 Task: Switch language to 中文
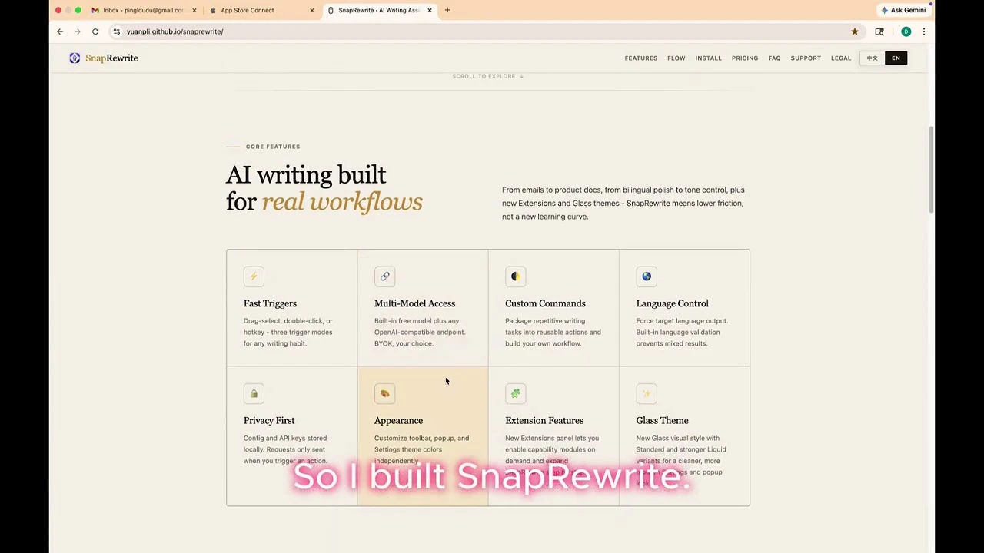pos(872,58)
